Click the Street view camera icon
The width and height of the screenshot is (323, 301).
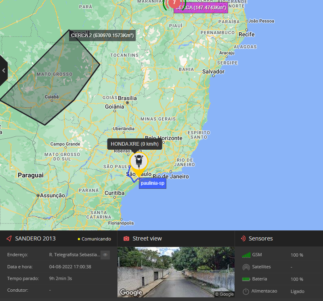[x=126, y=238]
